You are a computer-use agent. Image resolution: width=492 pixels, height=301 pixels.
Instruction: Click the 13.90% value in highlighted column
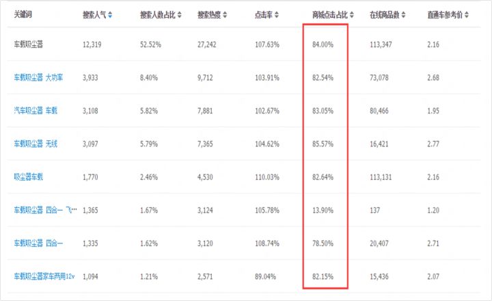click(x=323, y=209)
